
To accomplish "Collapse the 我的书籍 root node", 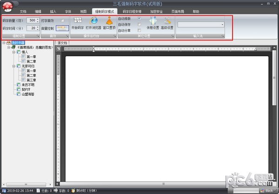I will [x=4, y=43].
